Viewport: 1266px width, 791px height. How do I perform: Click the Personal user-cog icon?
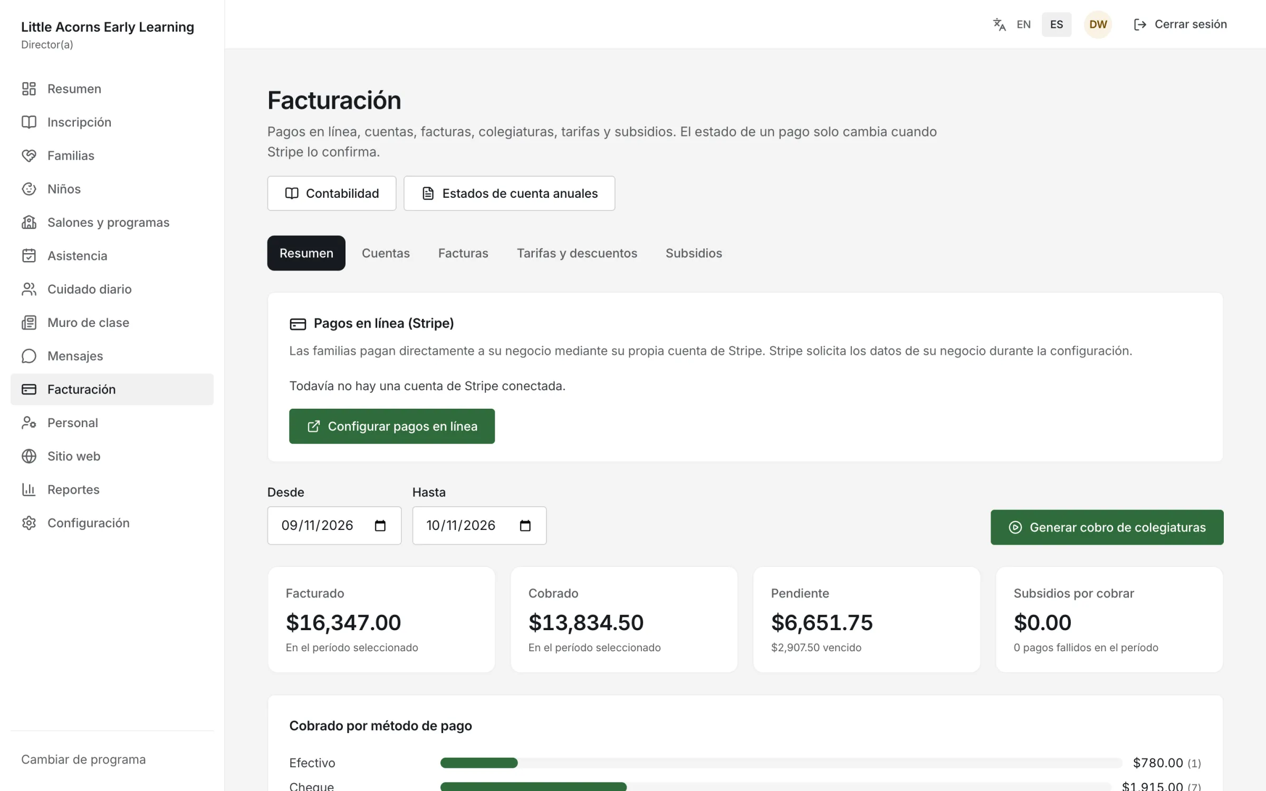coord(29,422)
